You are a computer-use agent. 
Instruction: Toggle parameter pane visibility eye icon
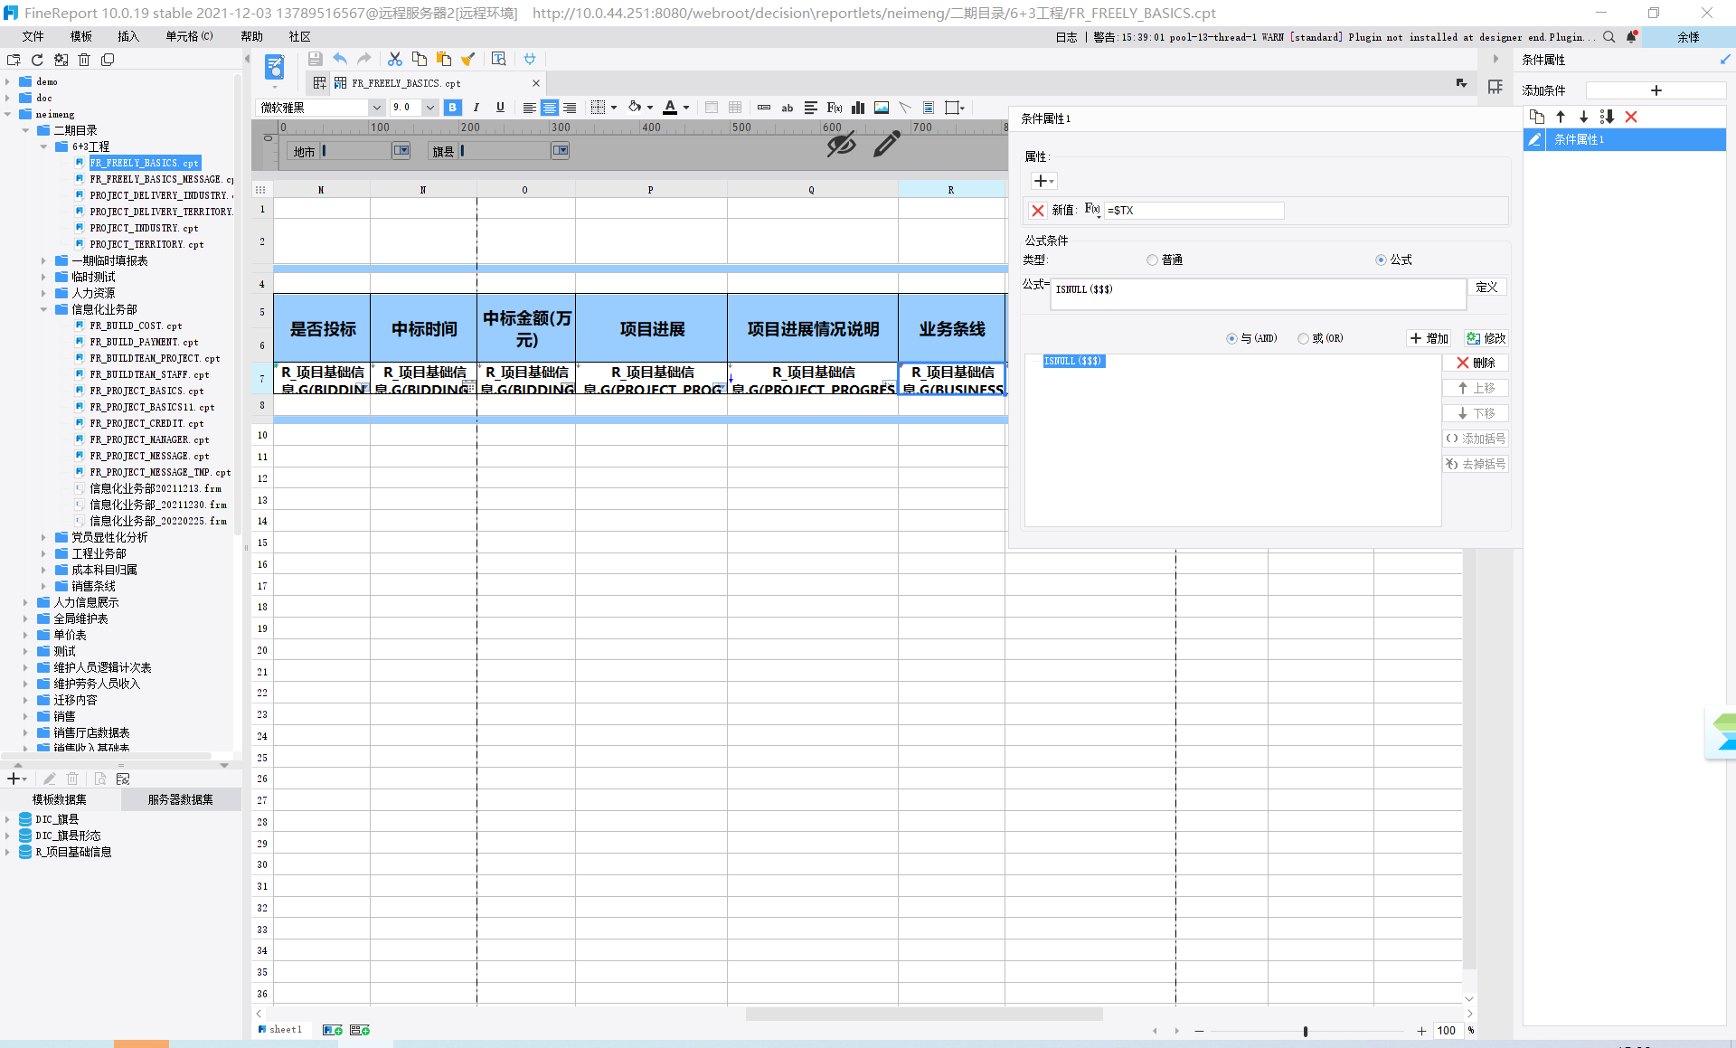click(x=841, y=143)
